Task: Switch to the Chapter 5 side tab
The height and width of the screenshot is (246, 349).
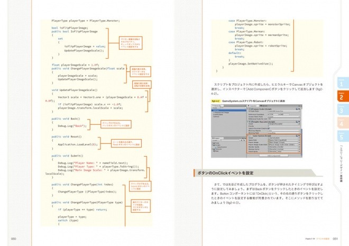Action: click(x=343, y=136)
